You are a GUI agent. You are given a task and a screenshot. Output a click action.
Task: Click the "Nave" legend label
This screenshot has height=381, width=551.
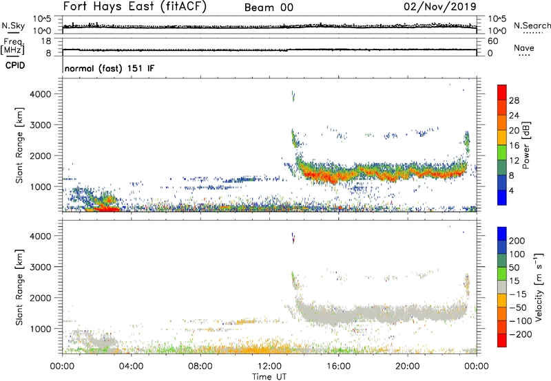click(523, 47)
